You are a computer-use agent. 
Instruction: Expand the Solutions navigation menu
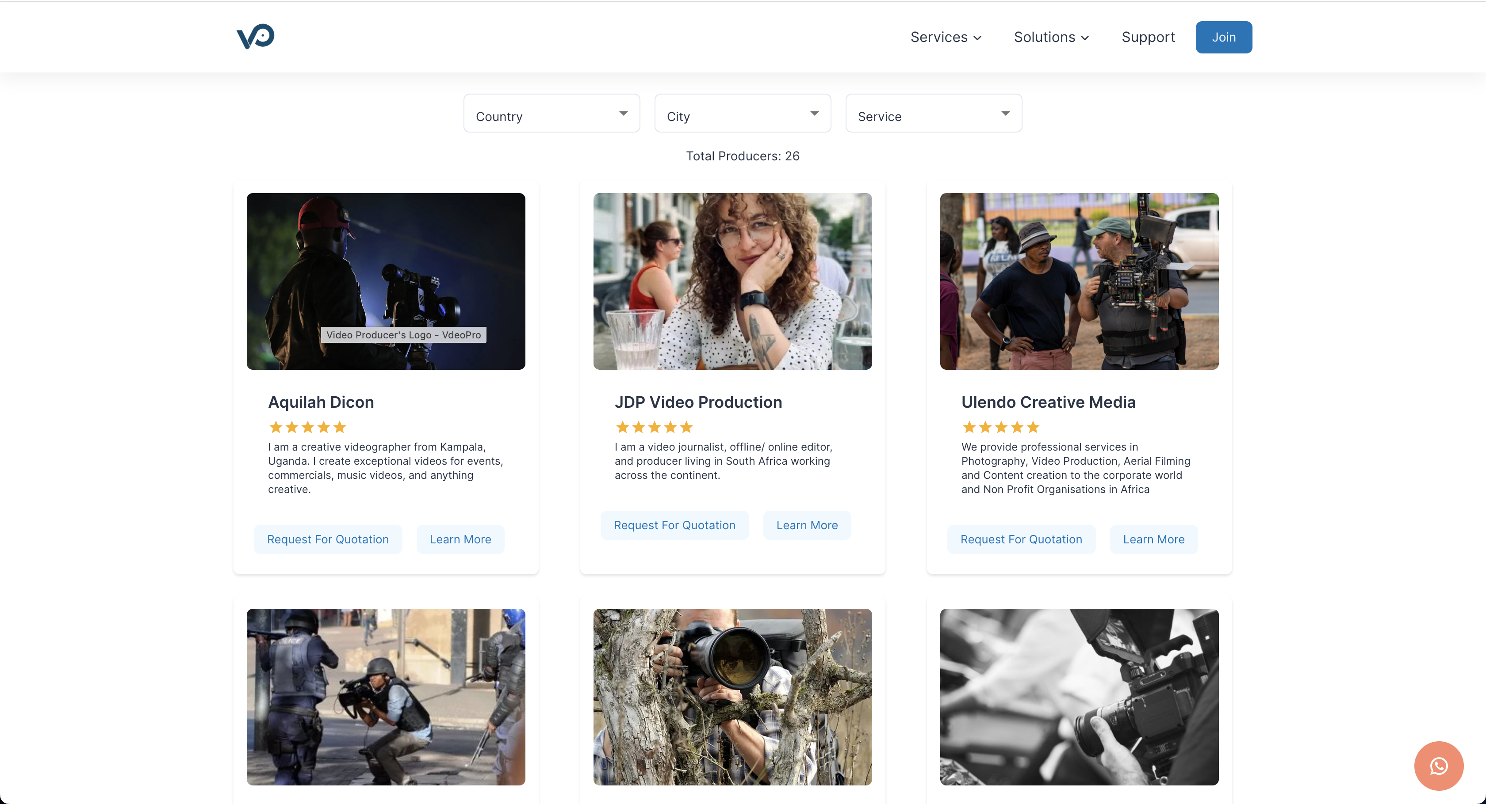click(1051, 37)
